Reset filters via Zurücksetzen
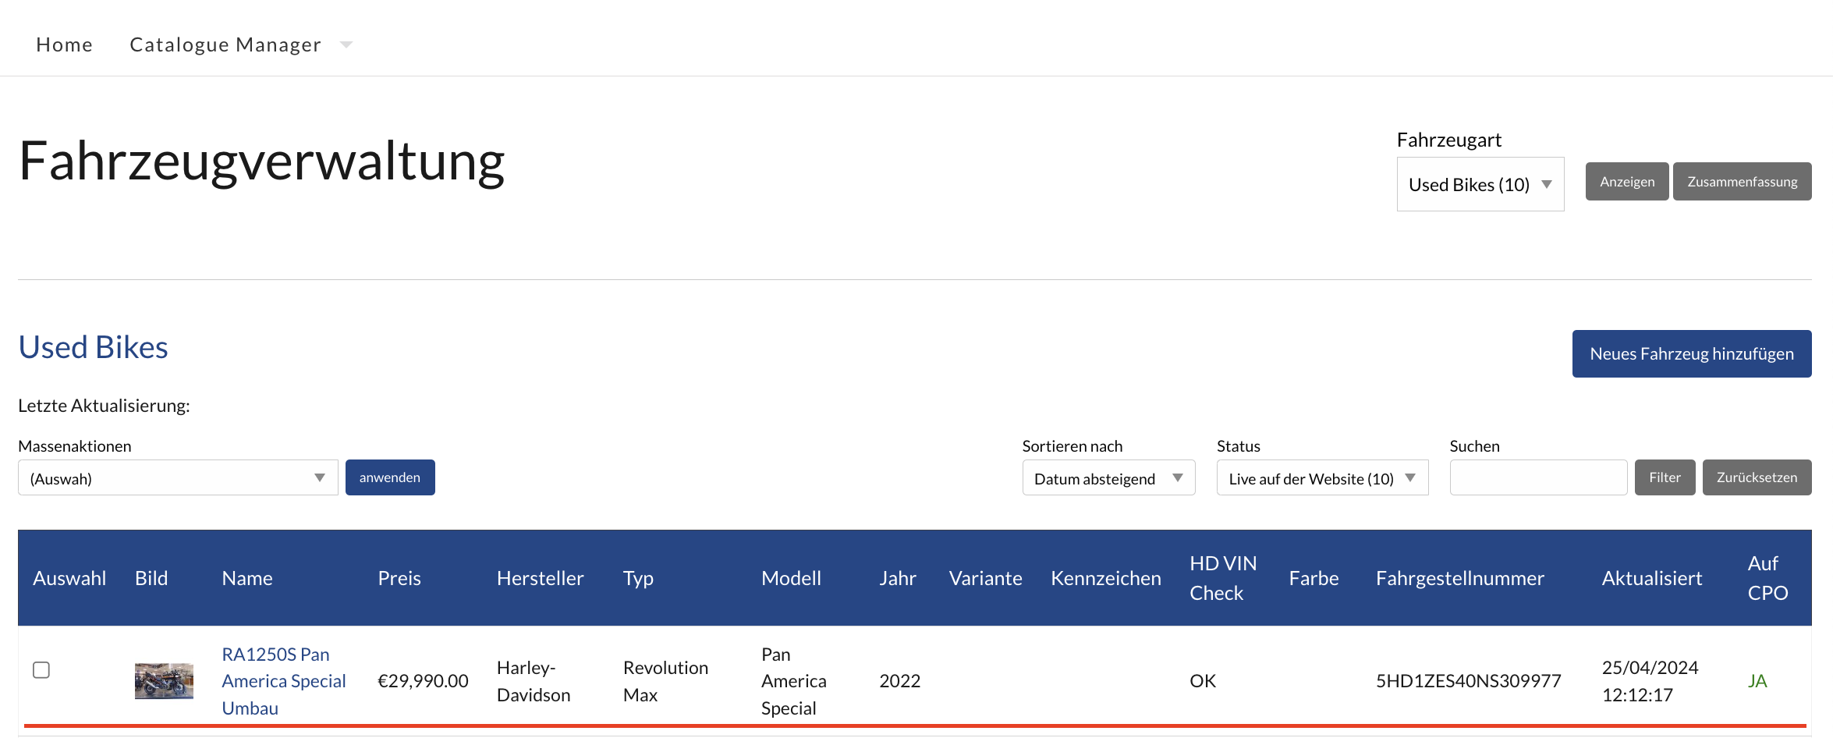 pos(1757,477)
